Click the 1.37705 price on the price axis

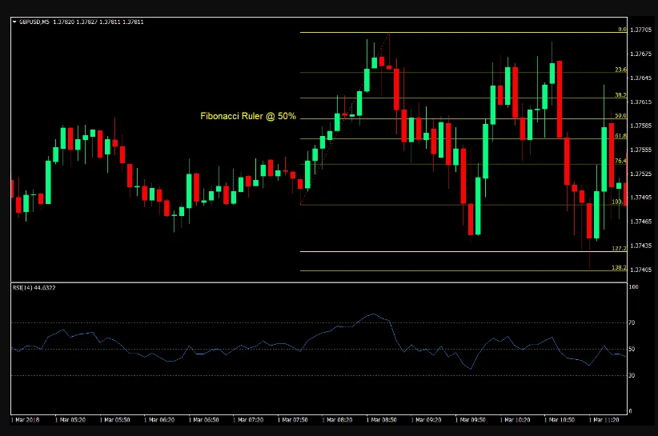coord(640,30)
